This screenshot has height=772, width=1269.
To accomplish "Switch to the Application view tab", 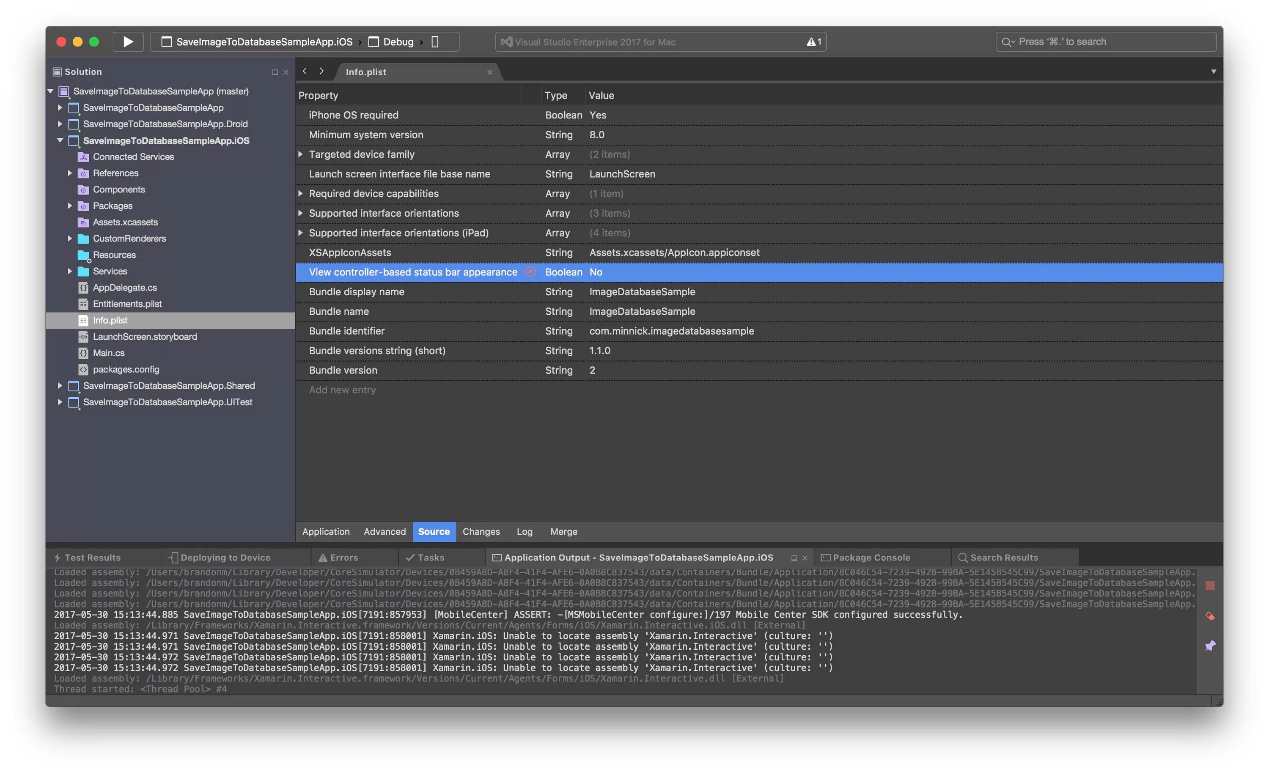I will pos(325,531).
